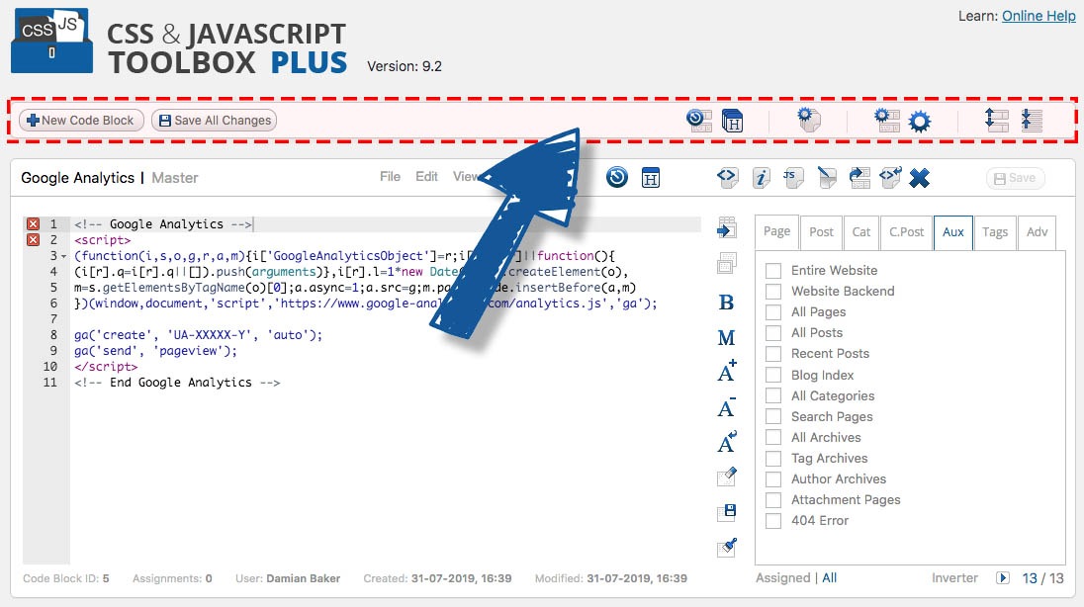
Task: Open the Online Help link
Action: pos(1039,16)
